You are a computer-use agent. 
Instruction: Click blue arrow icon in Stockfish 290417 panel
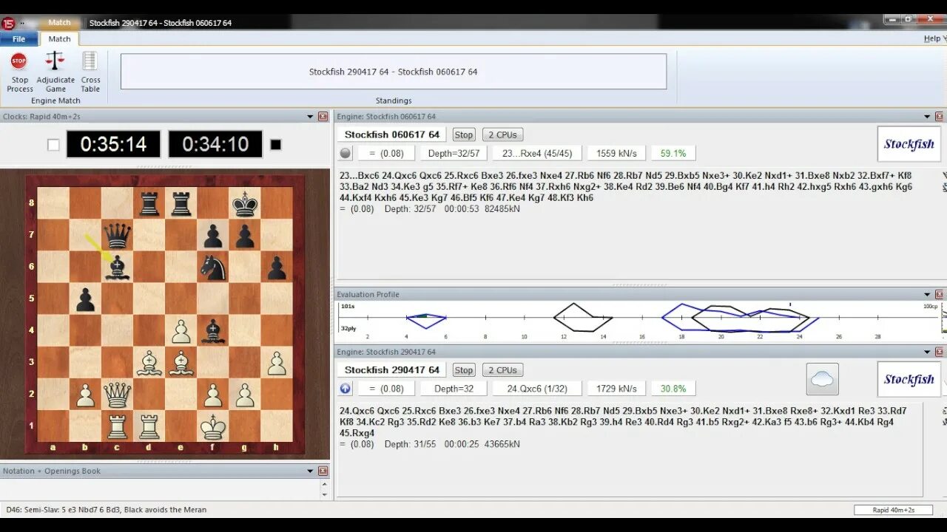click(x=346, y=389)
